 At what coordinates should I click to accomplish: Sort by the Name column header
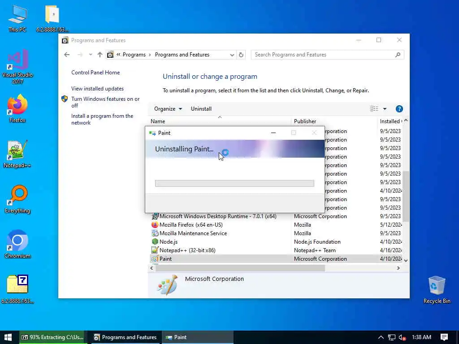pyautogui.click(x=220, y=121)
